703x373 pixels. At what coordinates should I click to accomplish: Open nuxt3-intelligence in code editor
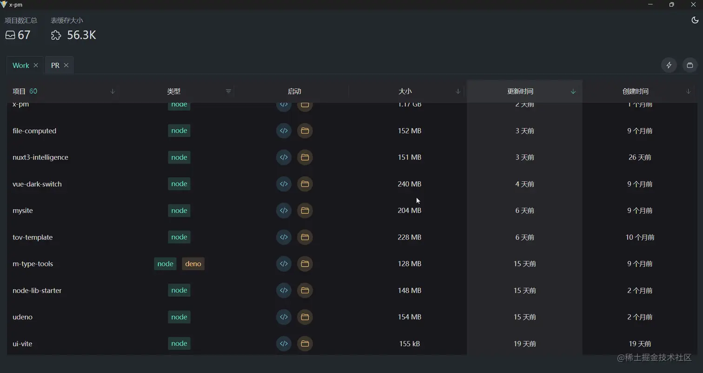284,157
